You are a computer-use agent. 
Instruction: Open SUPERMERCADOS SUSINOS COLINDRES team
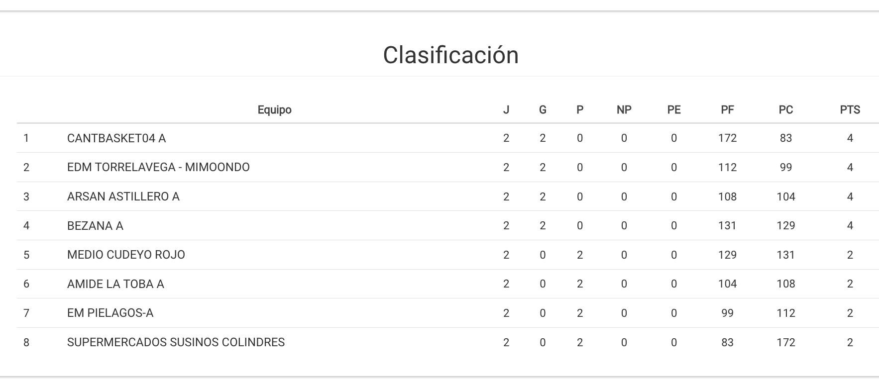(176, 342)
